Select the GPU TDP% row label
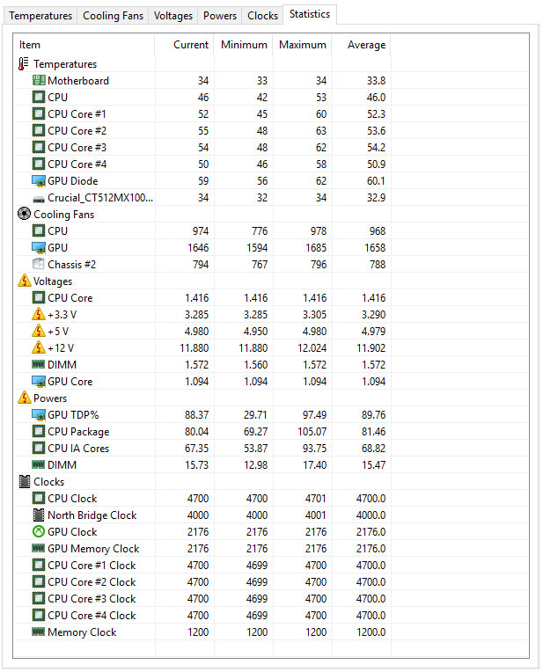Viewport: 543px width, 672px height. click(73, 415)
